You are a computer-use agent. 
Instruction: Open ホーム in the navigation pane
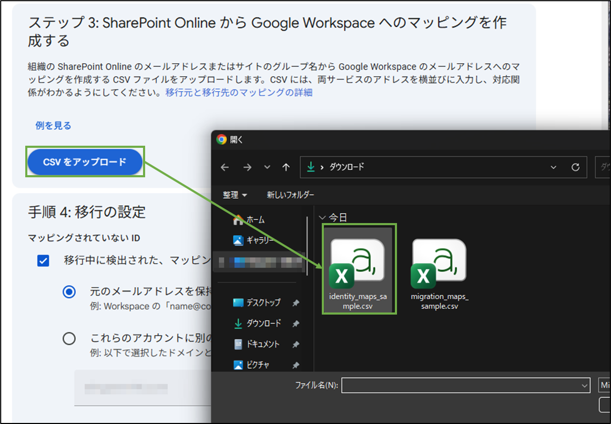(x=249, y=220)
